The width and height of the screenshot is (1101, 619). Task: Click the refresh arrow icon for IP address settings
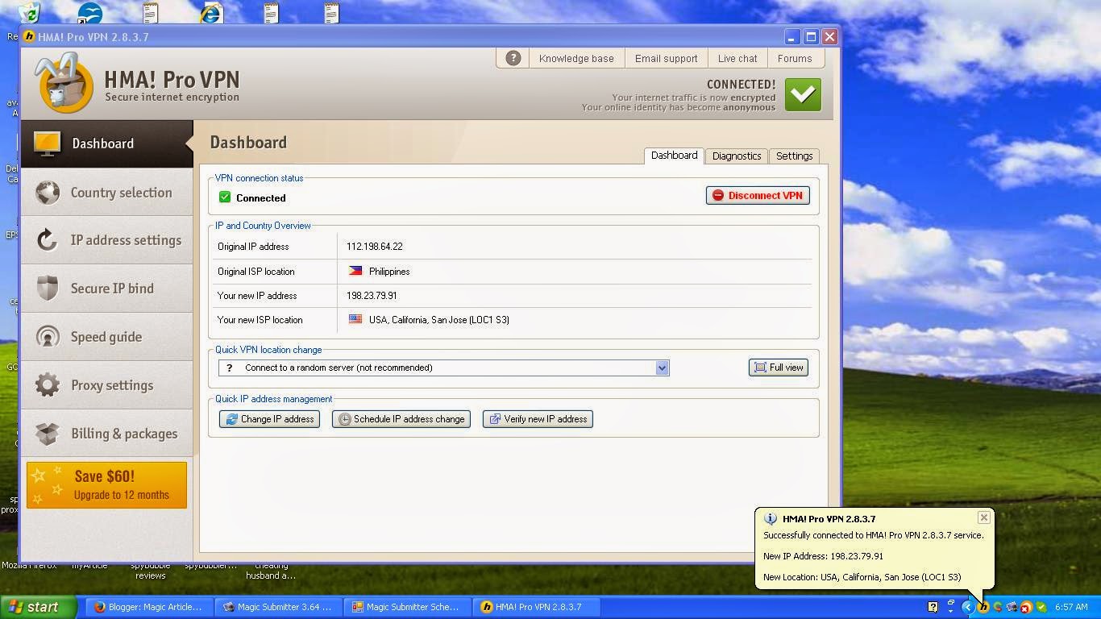pos(48,240)
